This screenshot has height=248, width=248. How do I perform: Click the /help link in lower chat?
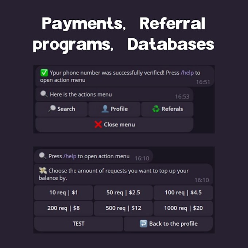(70, 156)
